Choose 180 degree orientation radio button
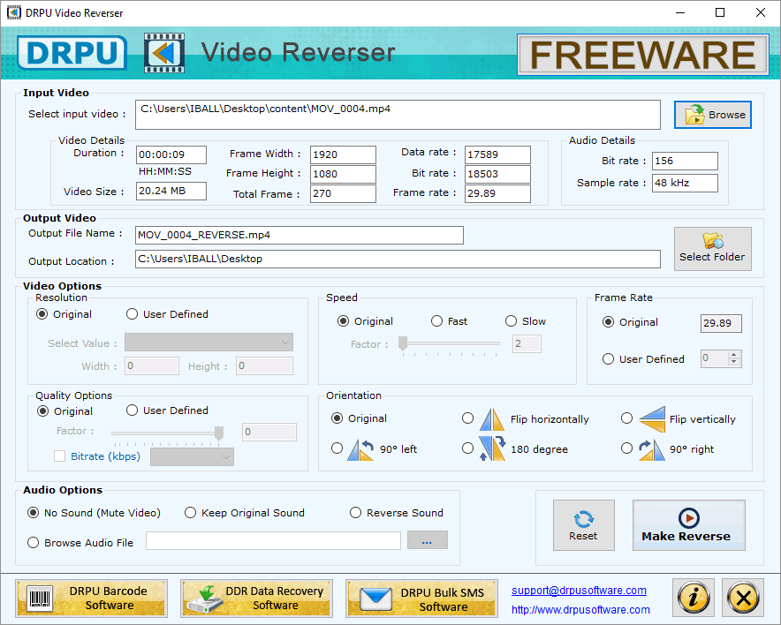 [x=467, y=448]
